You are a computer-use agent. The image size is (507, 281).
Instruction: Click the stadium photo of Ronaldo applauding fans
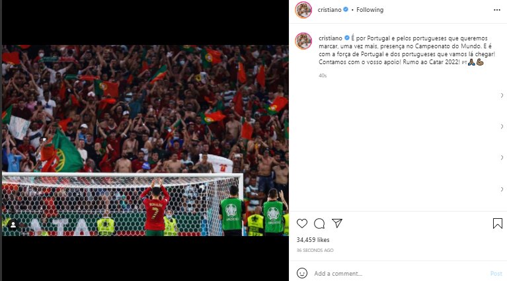point(145,140)
